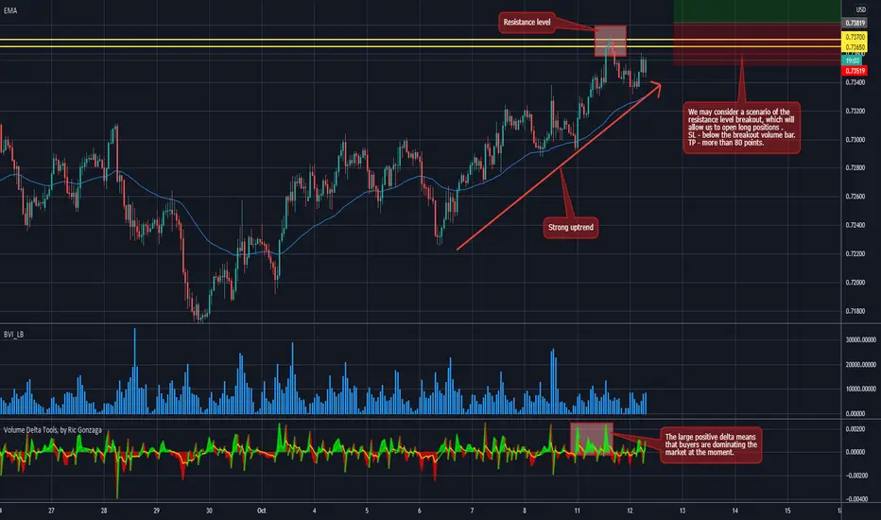
Task: Click the 10000.00000 volume scale value
Action: (x=860, y=390)
